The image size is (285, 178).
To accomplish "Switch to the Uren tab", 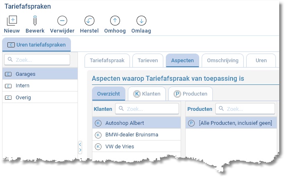I will click(261, 61).
